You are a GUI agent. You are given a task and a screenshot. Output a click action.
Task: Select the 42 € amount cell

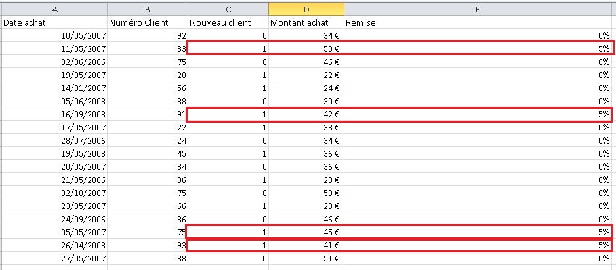(306, 114)
